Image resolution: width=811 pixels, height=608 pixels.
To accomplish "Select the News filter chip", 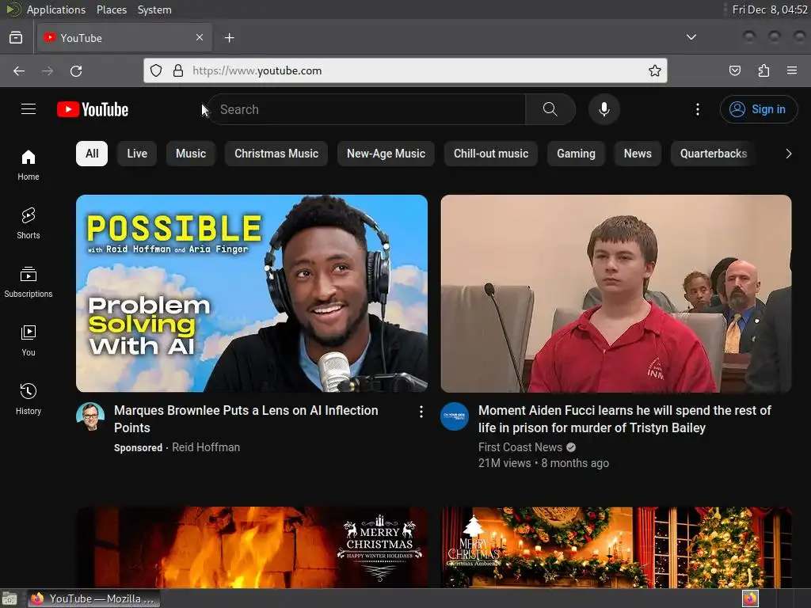I will pos(638,154).
